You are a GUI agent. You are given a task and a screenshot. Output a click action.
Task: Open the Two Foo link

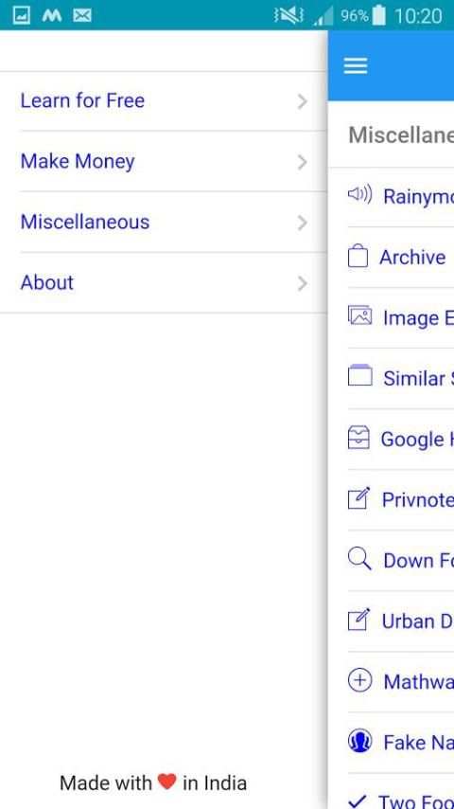(x=416, y=801)
